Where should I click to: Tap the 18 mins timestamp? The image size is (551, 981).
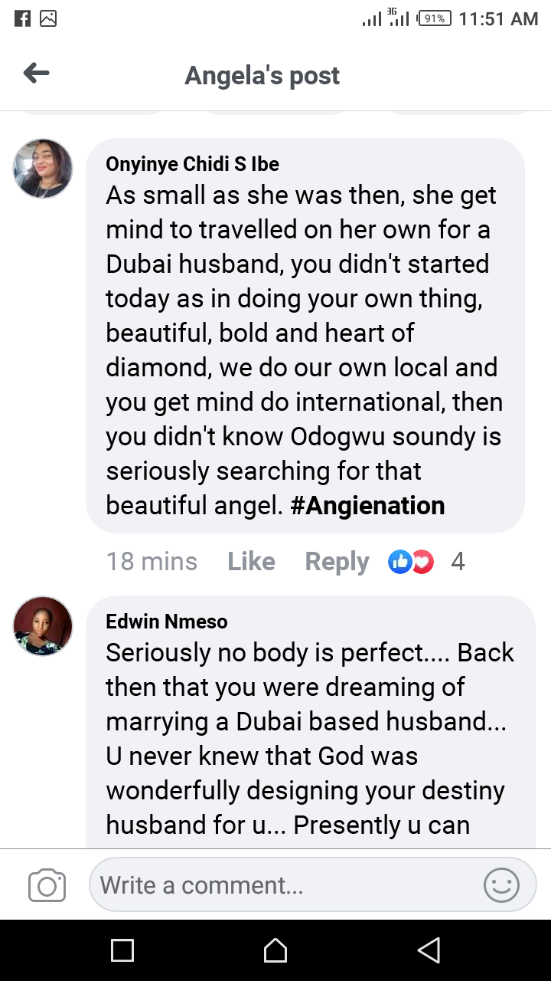tap(152, 562)
